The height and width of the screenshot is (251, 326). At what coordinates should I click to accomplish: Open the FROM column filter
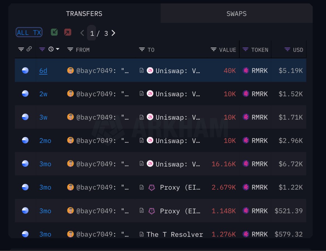(70, 49)
